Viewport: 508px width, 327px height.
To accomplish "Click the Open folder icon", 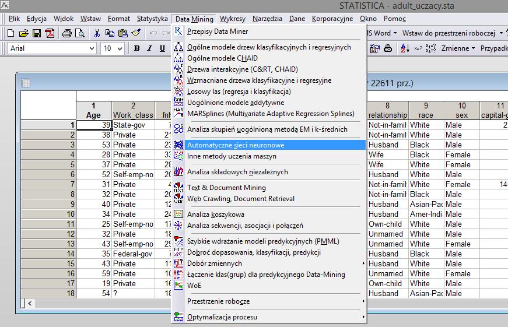I will pyautogui.click(x=23, y=33).
